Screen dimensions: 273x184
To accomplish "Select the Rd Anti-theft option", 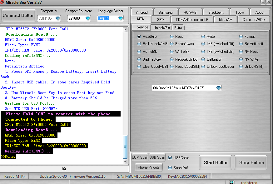I will coord(241,44).
